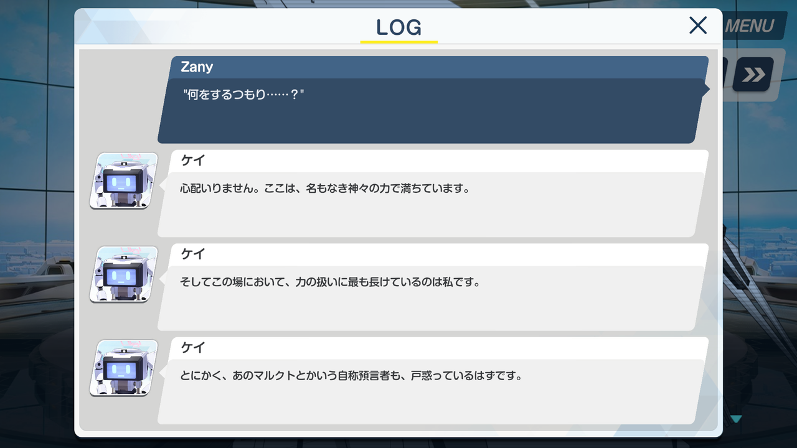Tap the robot avatar beside "心配いりません"
Screen dimensions: 797x448
click(123, 180)
